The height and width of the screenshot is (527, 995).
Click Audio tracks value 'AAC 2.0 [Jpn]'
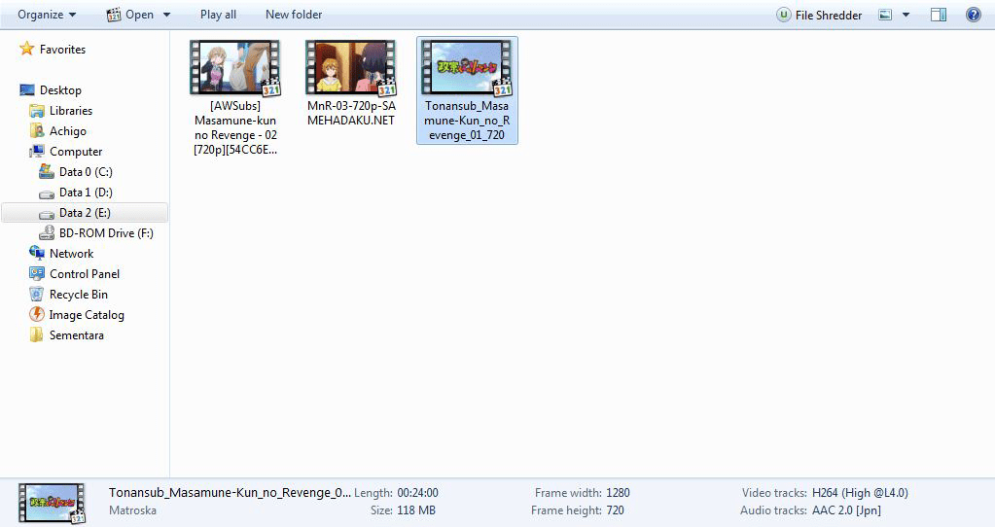846,510
